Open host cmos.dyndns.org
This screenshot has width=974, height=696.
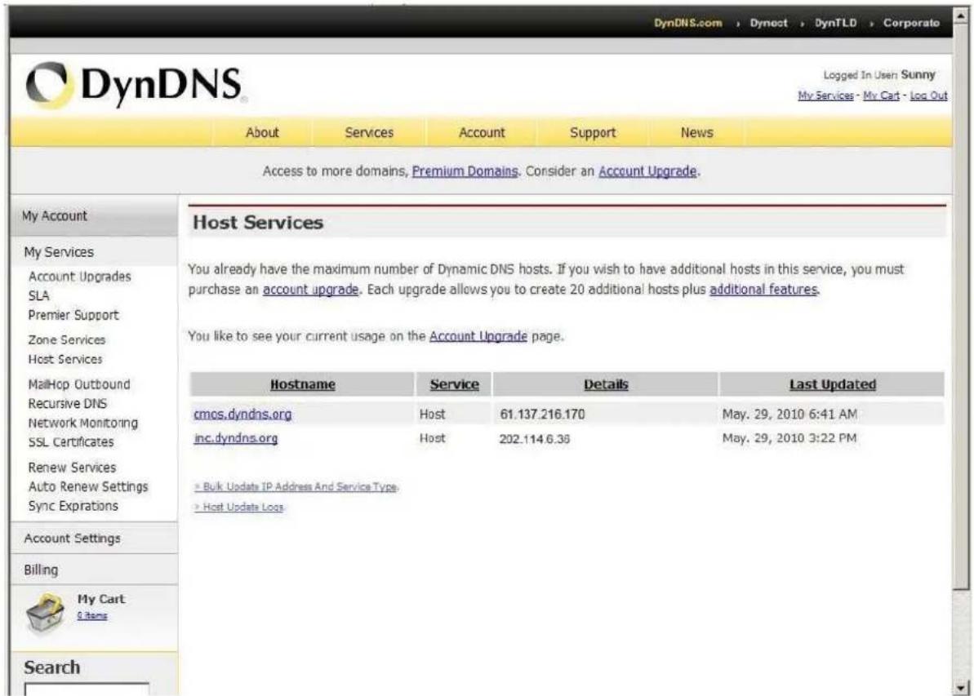tap(242, 414)
